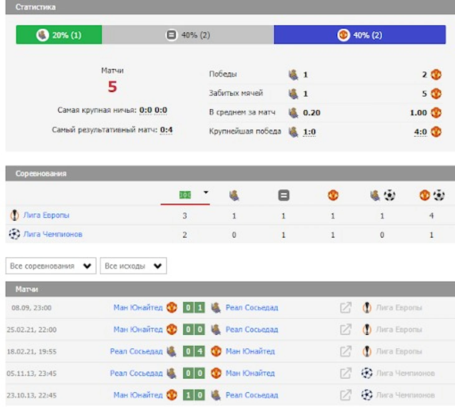Viewport: 455px width, 407px height.
Task: Open match link icon for 18.02.21 match
Action: click(345, 351)
